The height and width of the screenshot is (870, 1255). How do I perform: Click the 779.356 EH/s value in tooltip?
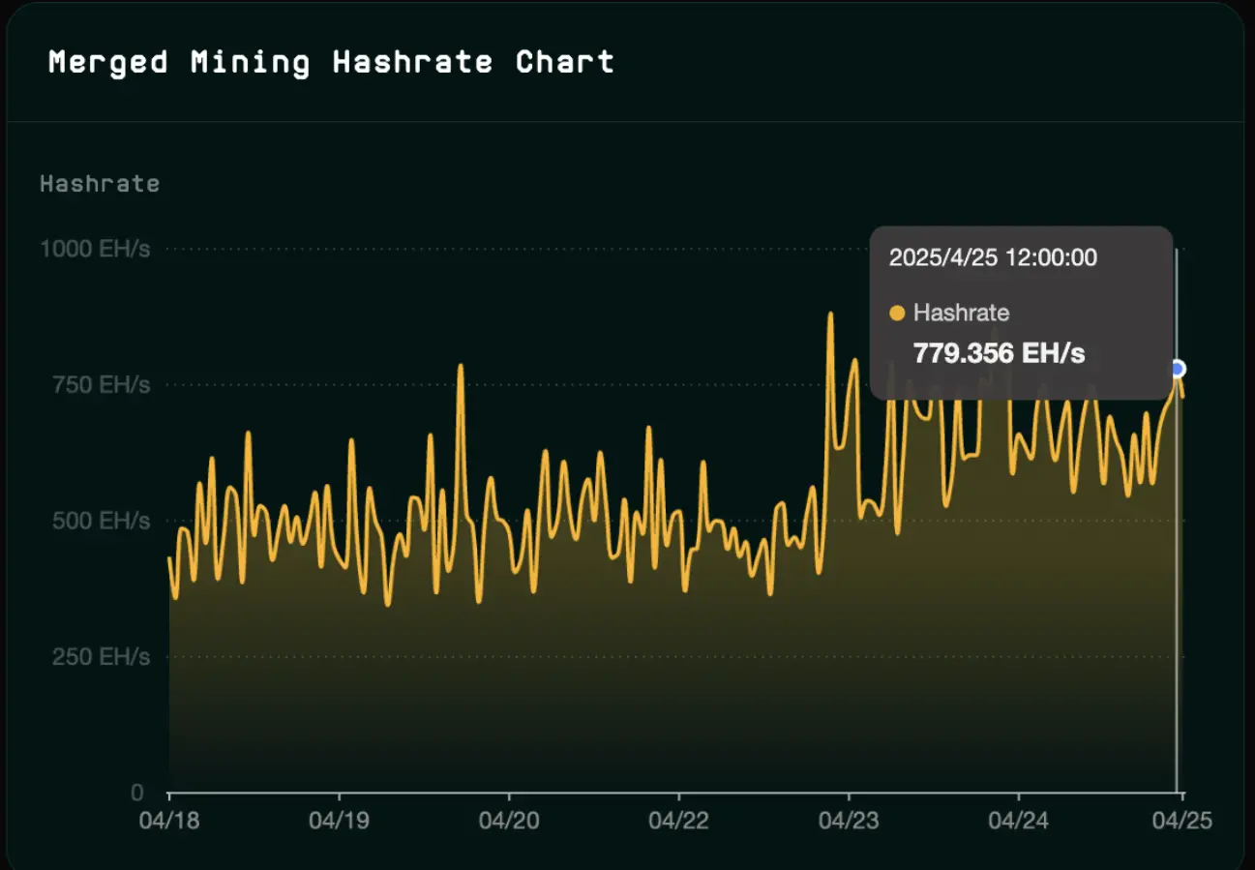point(999,353)
